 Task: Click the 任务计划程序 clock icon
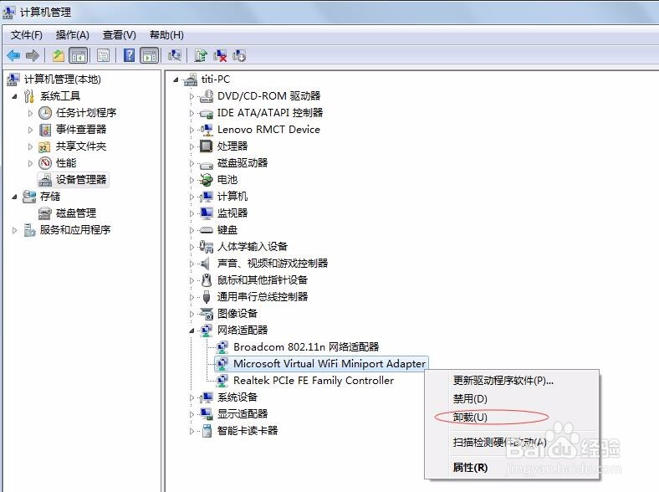tap(45, 113)
